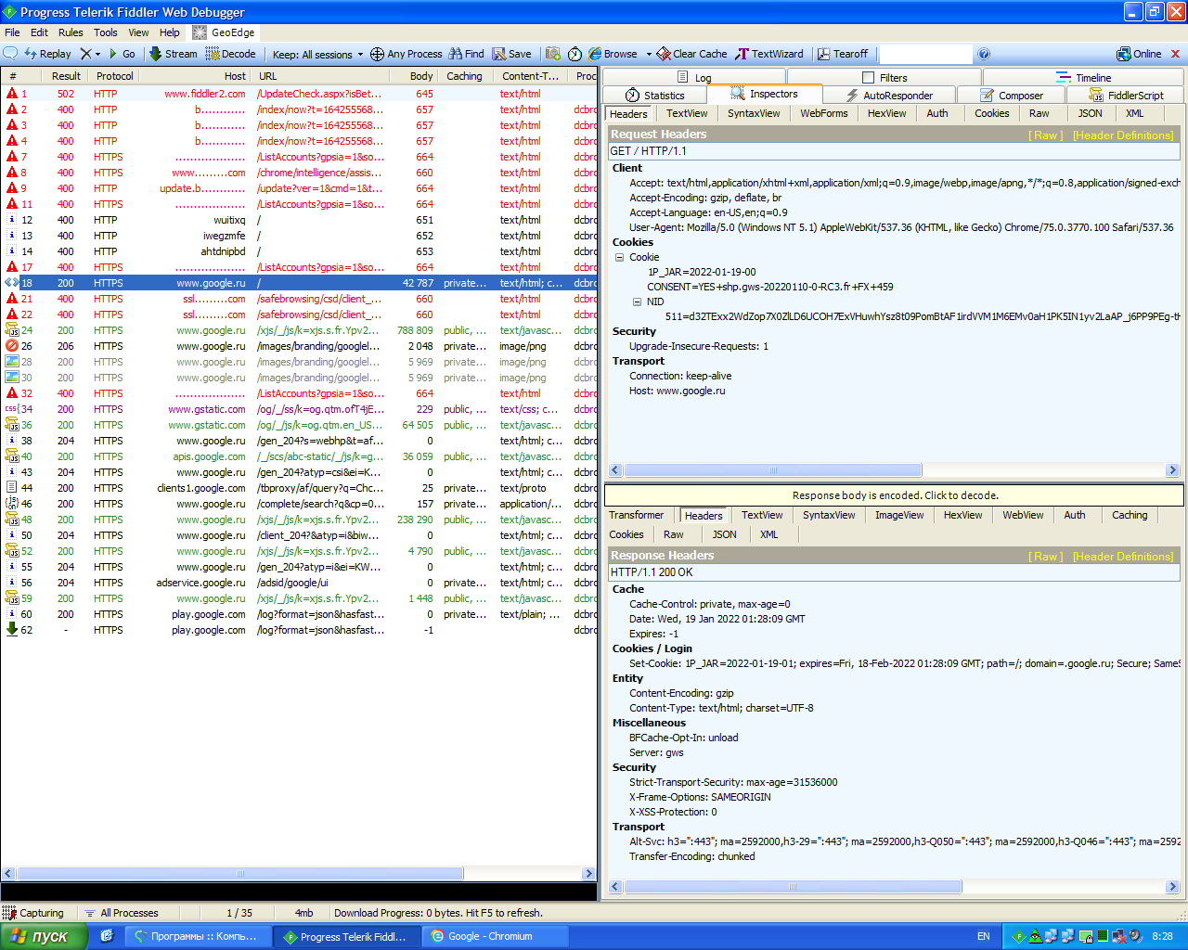Save sessions with the Save icon

click(x=512, y=54)
